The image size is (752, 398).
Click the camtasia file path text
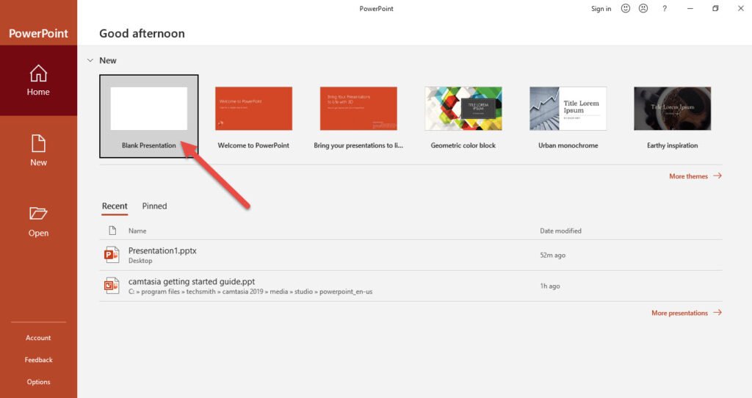[x=250, y=292]
